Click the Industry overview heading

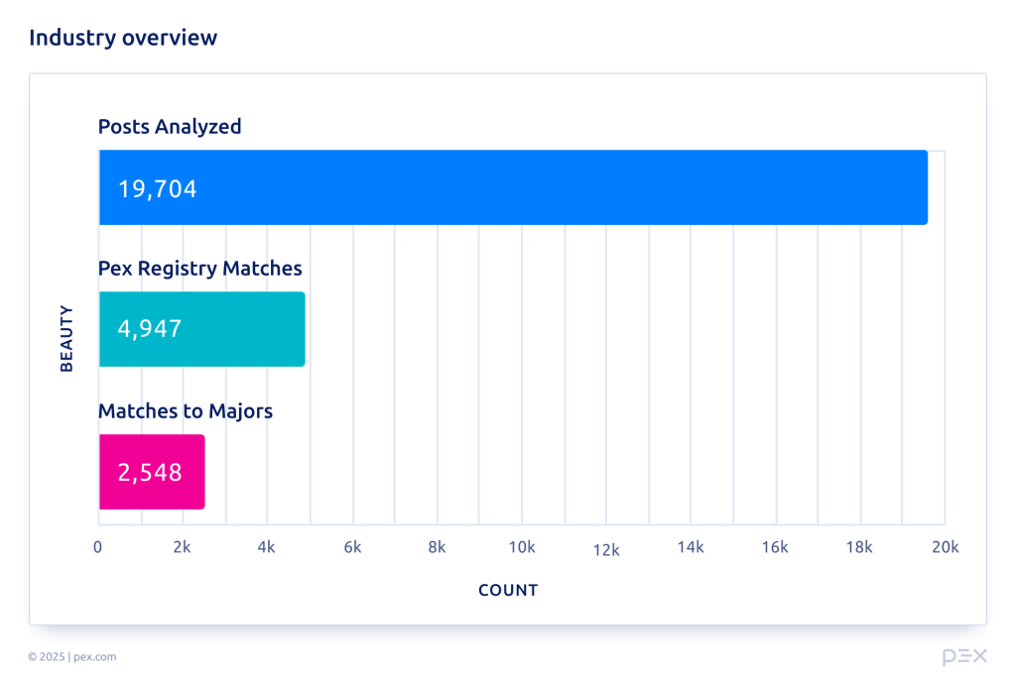(x=123, y=38)
